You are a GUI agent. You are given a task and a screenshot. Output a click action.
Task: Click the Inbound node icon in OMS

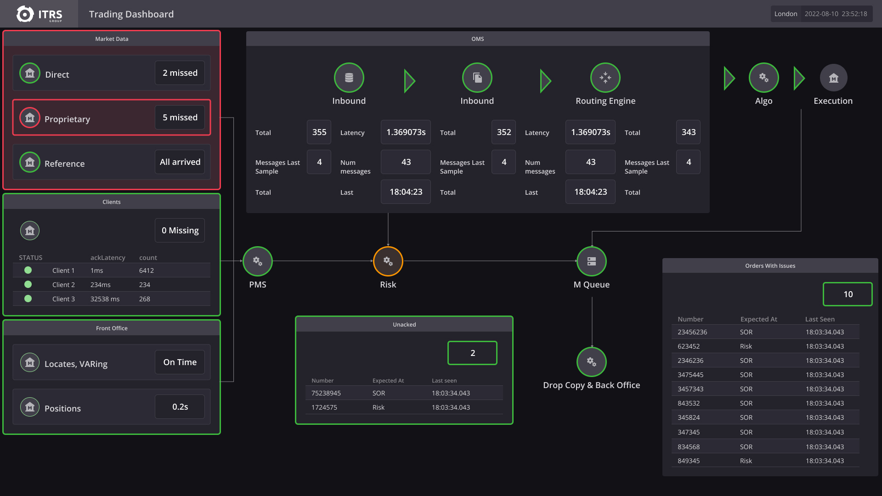(349, 78)
